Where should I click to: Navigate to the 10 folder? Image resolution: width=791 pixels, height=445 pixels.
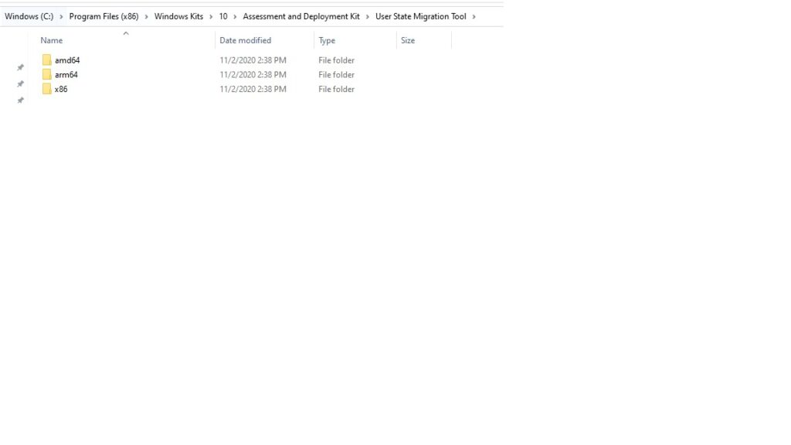tap(223, 15)
